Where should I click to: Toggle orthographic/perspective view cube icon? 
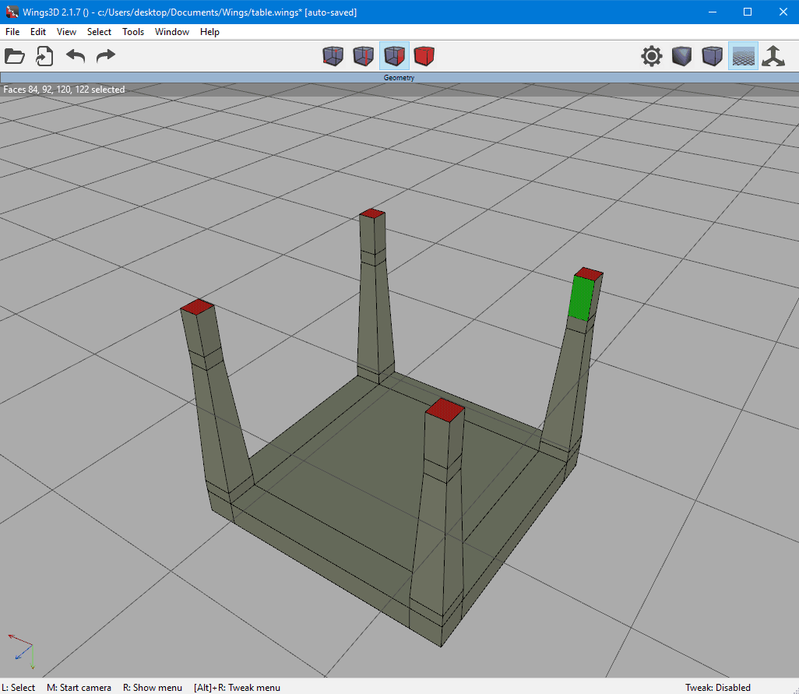pos(712,56)
